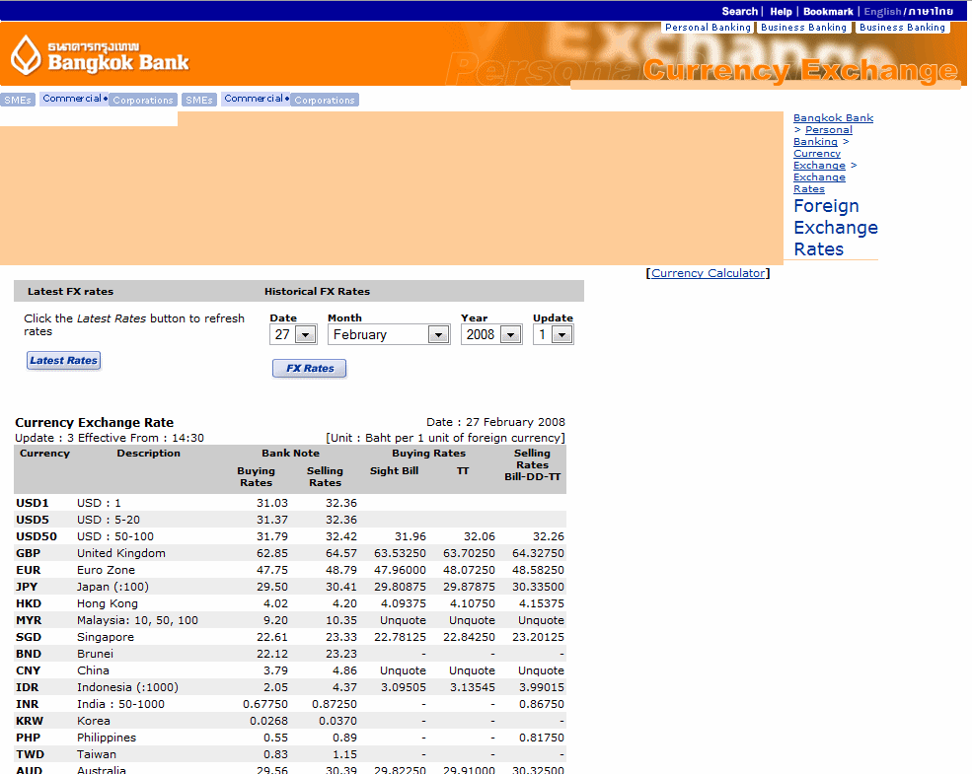Click the Currency column header
This screenshot has height=774, width=972.
coord(44,454)
